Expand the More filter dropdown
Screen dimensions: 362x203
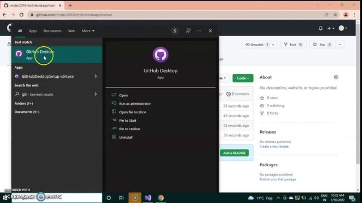pyautogui.click(x=88, y=31)
